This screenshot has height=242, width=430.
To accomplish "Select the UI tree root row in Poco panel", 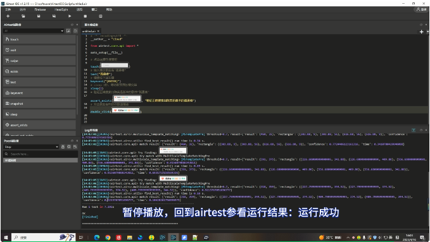I will coord(41,160).
